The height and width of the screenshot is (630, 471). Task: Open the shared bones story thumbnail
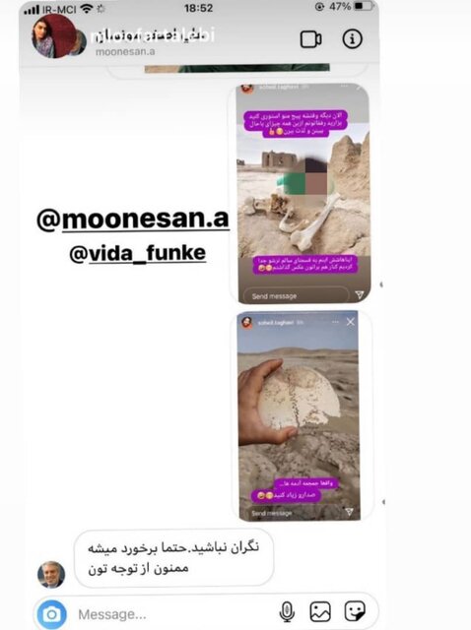pos(303,193)
